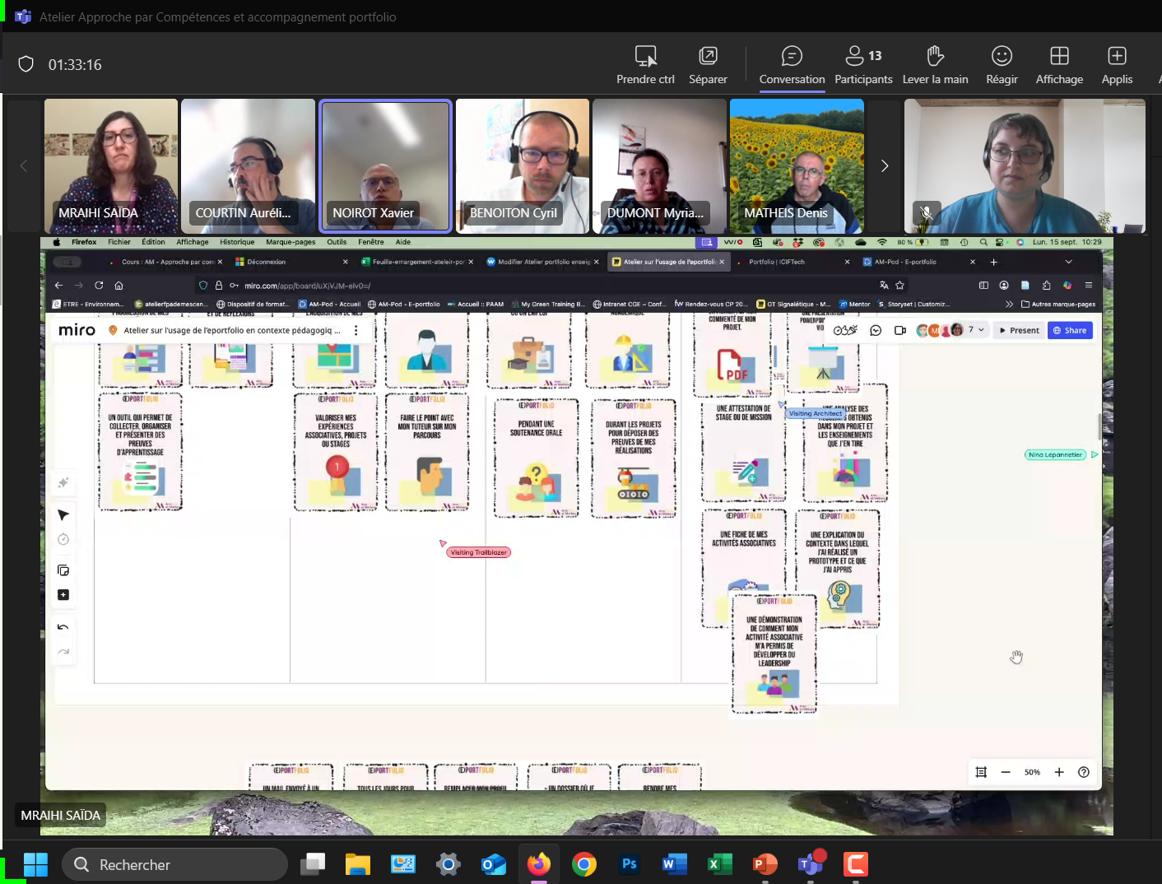Select the Miro cursor select tool
Viewport: 1162px width, 884px height.
click(x=63, y=515)
